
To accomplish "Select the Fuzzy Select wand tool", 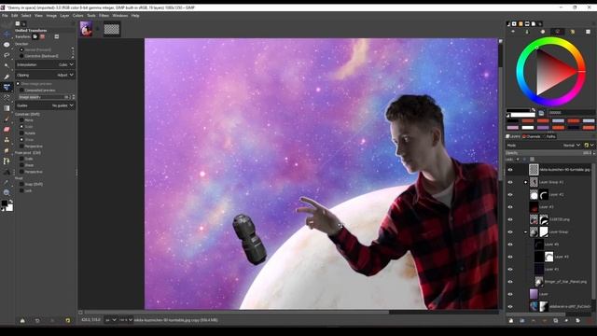I will click(7, 66).
